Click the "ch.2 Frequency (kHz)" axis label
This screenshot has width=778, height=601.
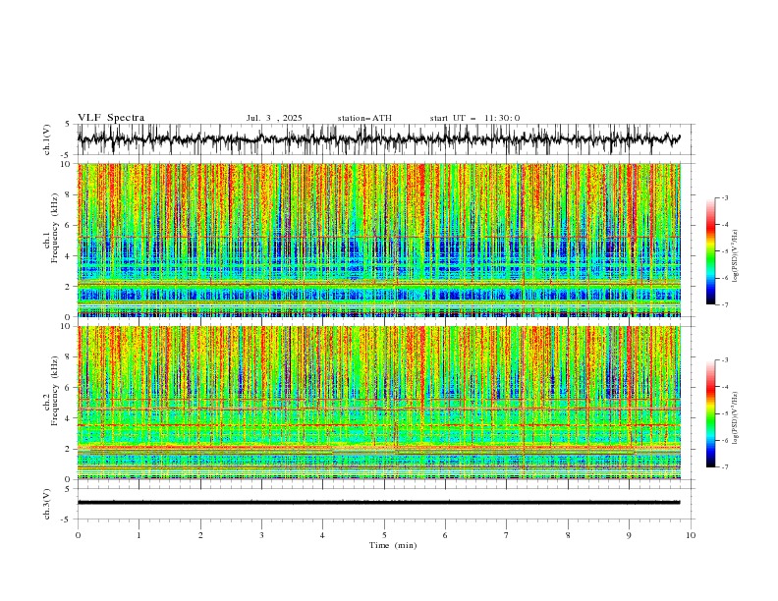52,391
